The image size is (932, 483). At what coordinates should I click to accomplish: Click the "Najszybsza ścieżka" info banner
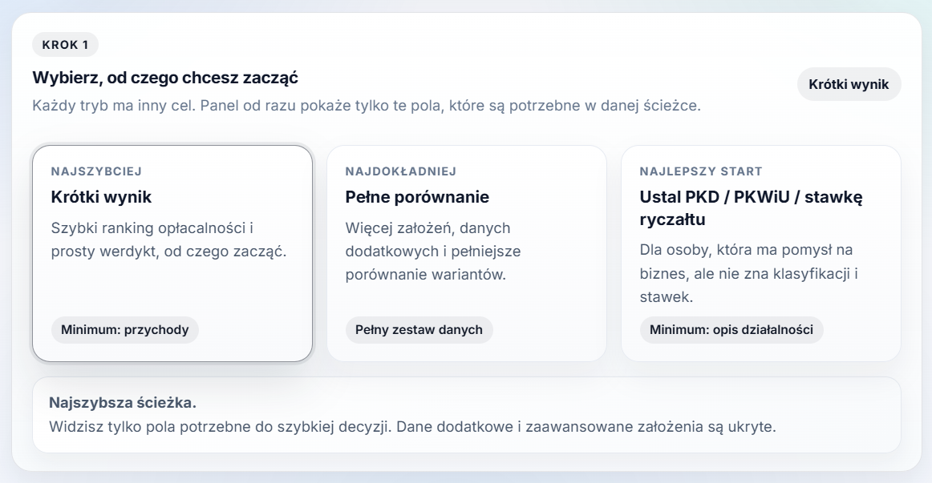[x=466, y=415]
